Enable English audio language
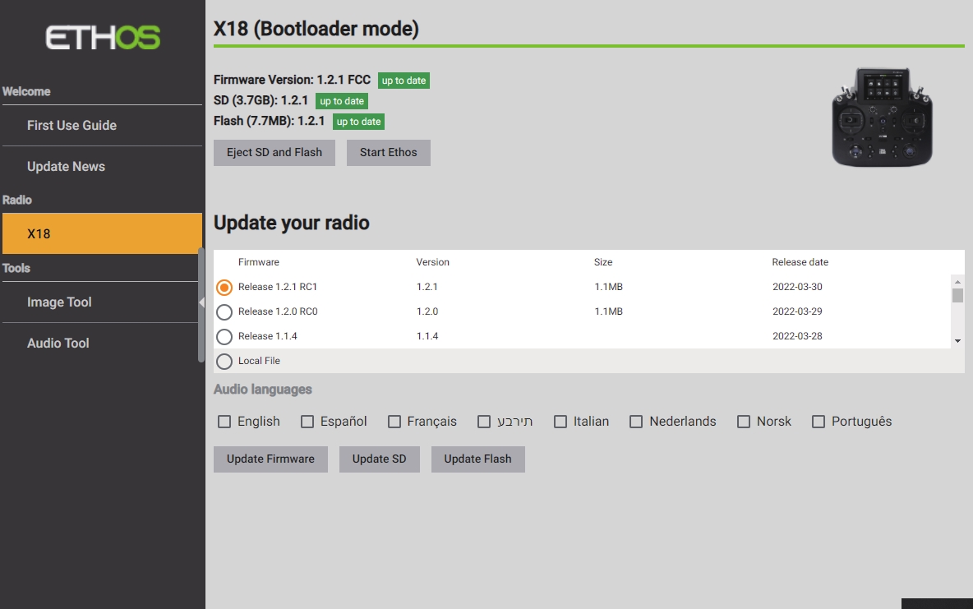Viewport: 973px width, 609px height. (224, 422)
